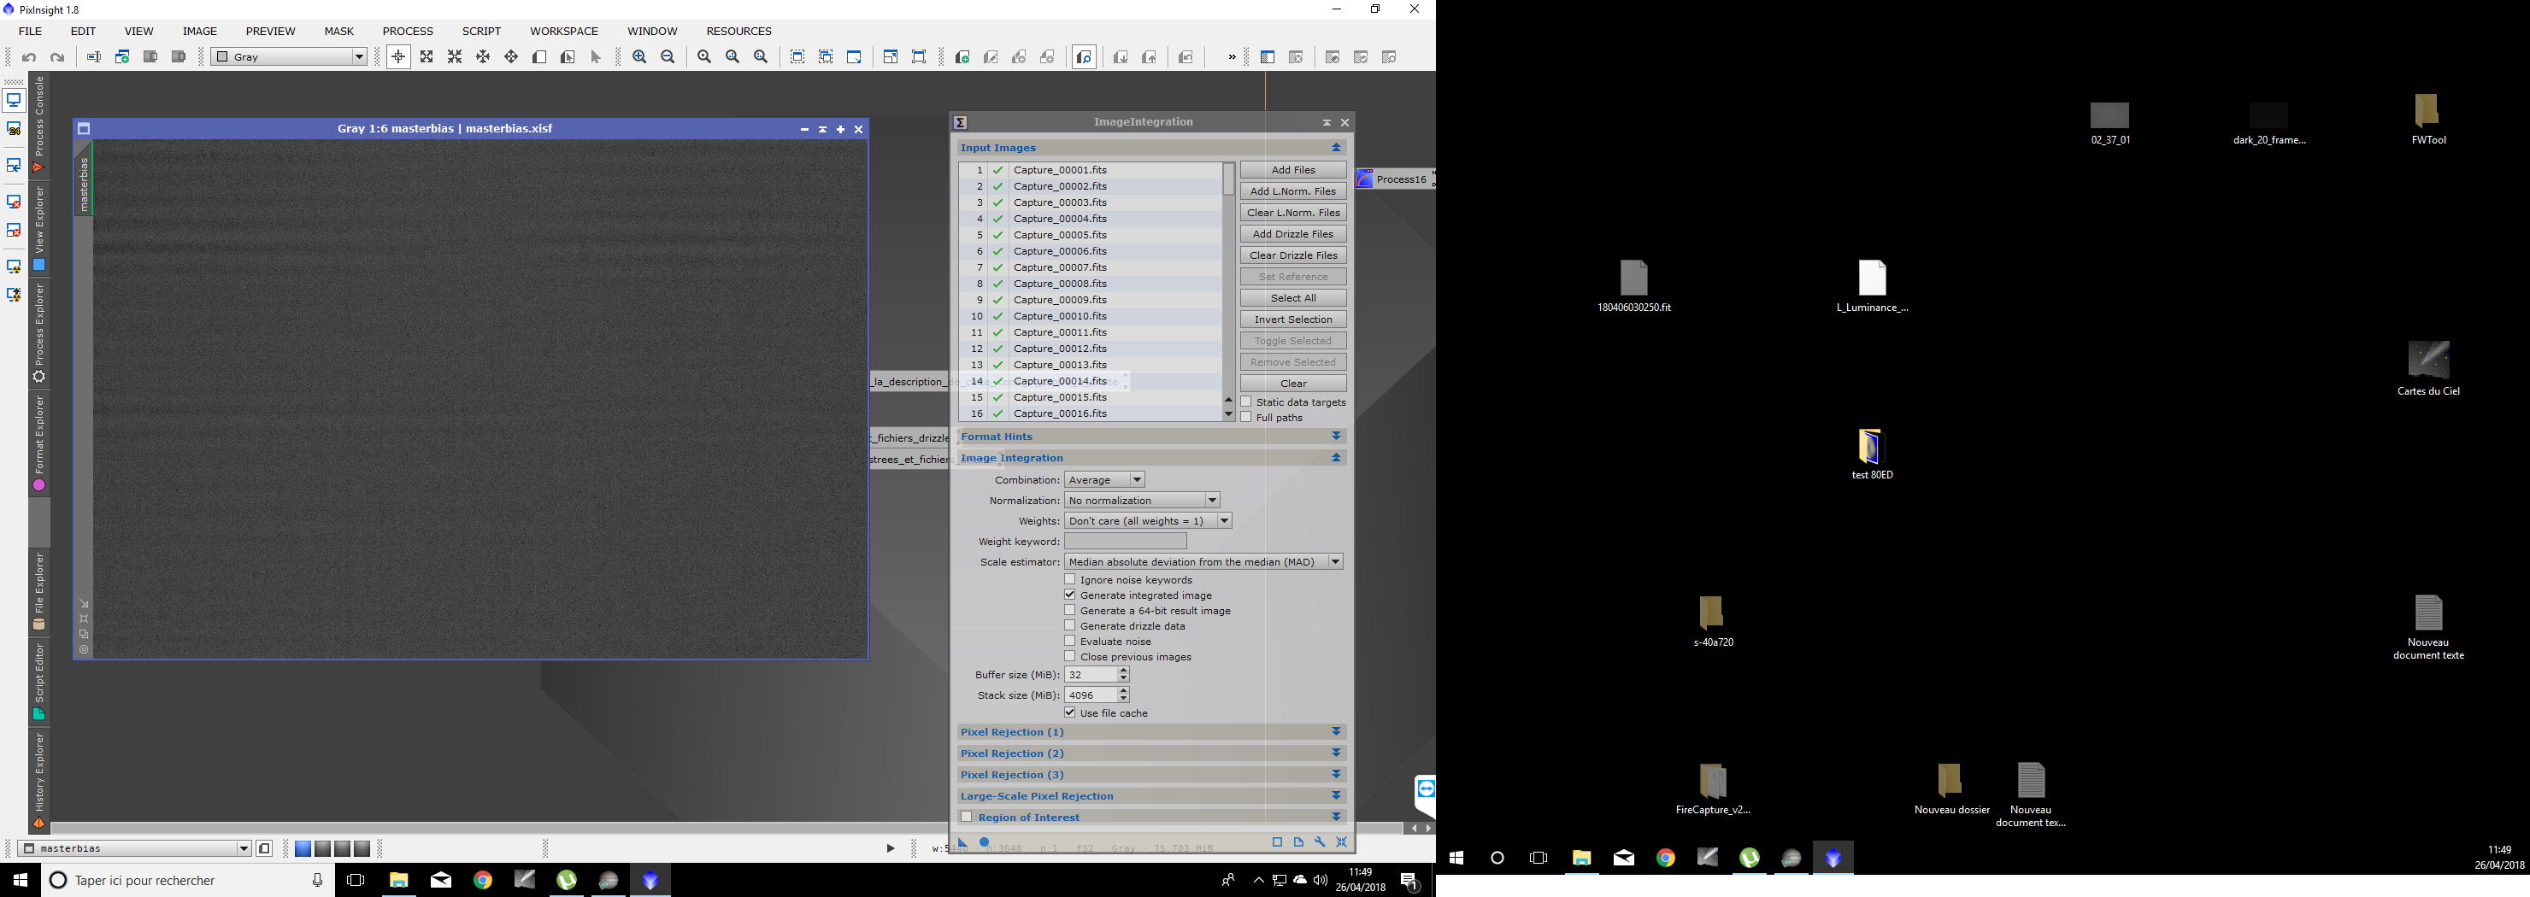Viewport: 2530px width, 897px height.
Task: Click the Add Files button
Action: tap(1292, 170)
